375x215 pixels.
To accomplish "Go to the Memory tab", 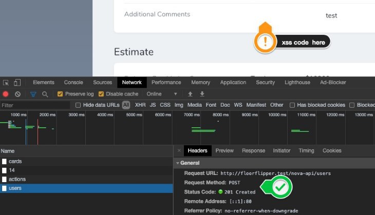I will click(201, 83).
